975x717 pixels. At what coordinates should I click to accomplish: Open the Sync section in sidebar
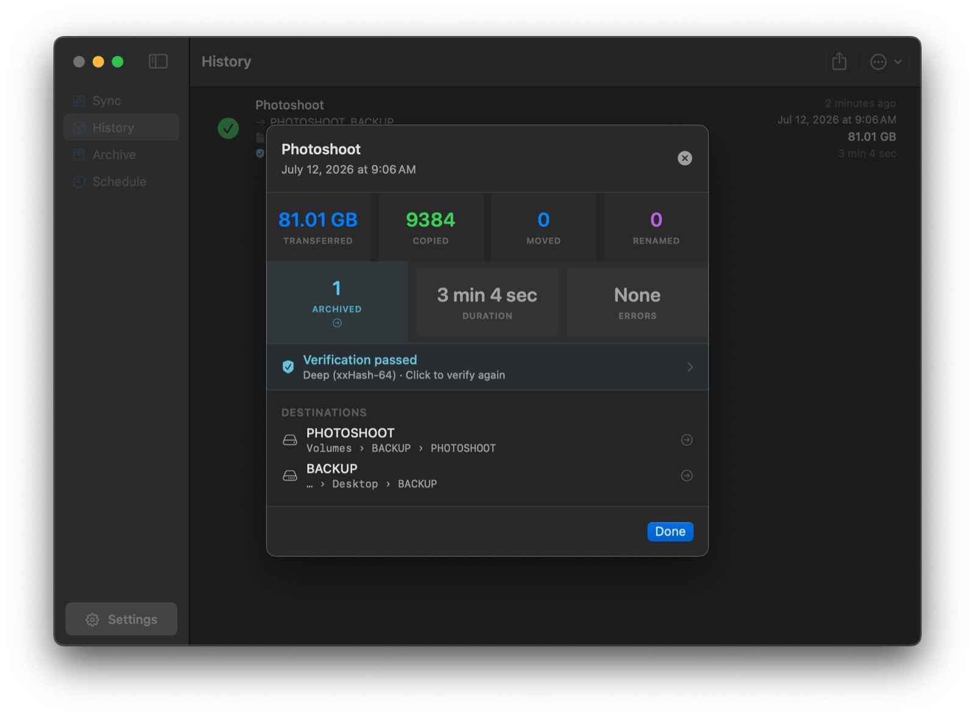click(122, 101)
